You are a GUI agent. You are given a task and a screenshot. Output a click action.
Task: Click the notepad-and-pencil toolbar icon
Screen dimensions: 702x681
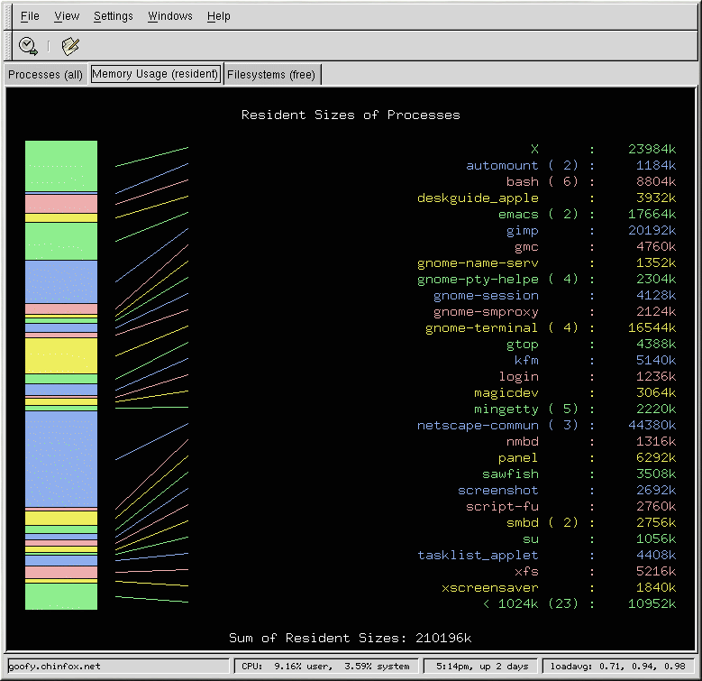point(70,45)
